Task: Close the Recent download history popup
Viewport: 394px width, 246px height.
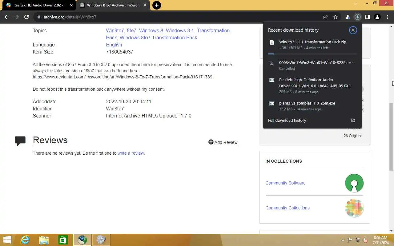Action: pyautogui.click(x=353, y=30)
